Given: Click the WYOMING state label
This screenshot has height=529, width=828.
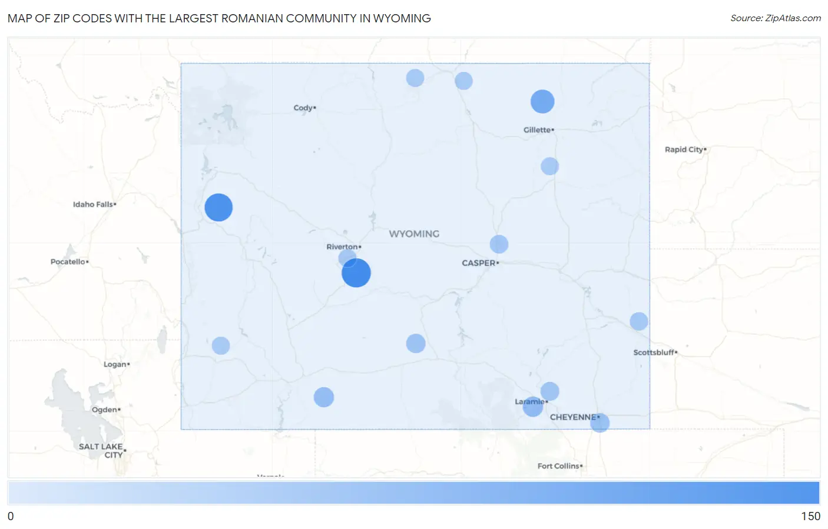Looking at the screenshot, I should pyautogui.click(x=414, y=234).
